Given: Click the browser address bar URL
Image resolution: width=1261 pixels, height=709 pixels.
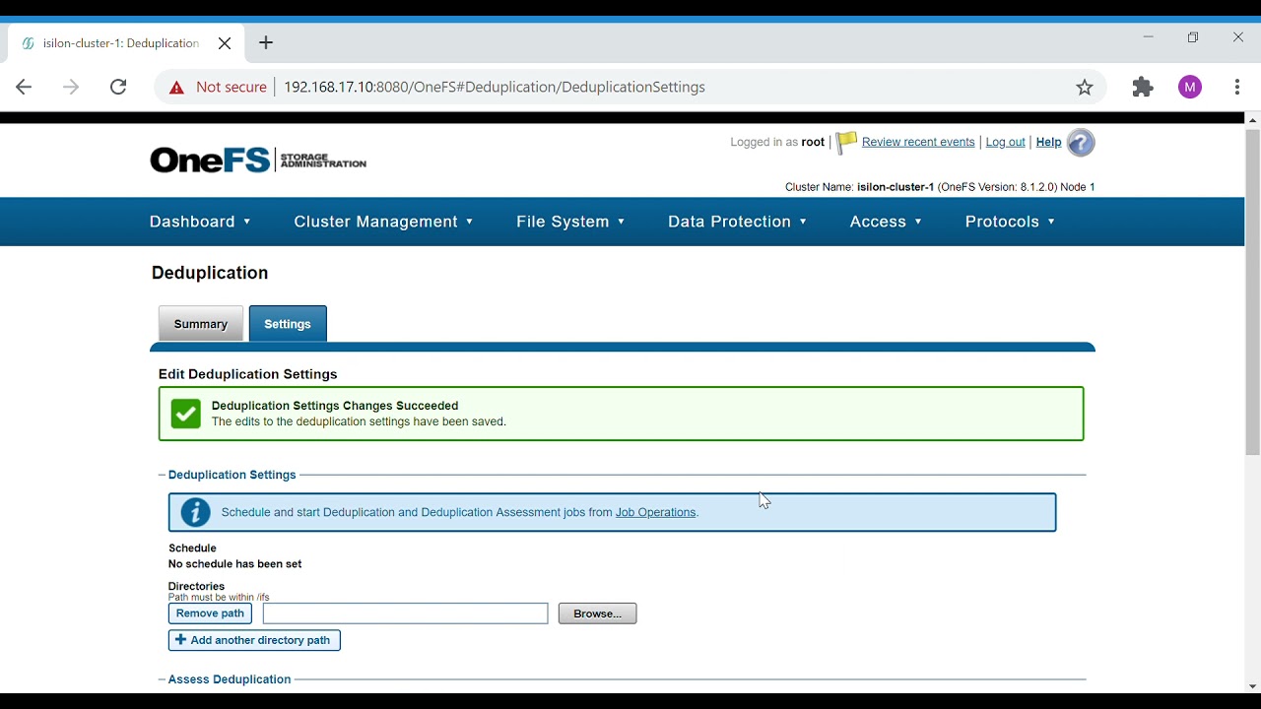Looking at the screenshot, I should pos(495,88).
